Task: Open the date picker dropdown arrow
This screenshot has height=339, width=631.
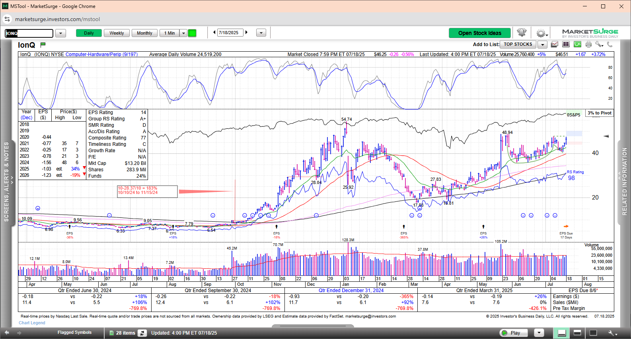Action: 261,33
